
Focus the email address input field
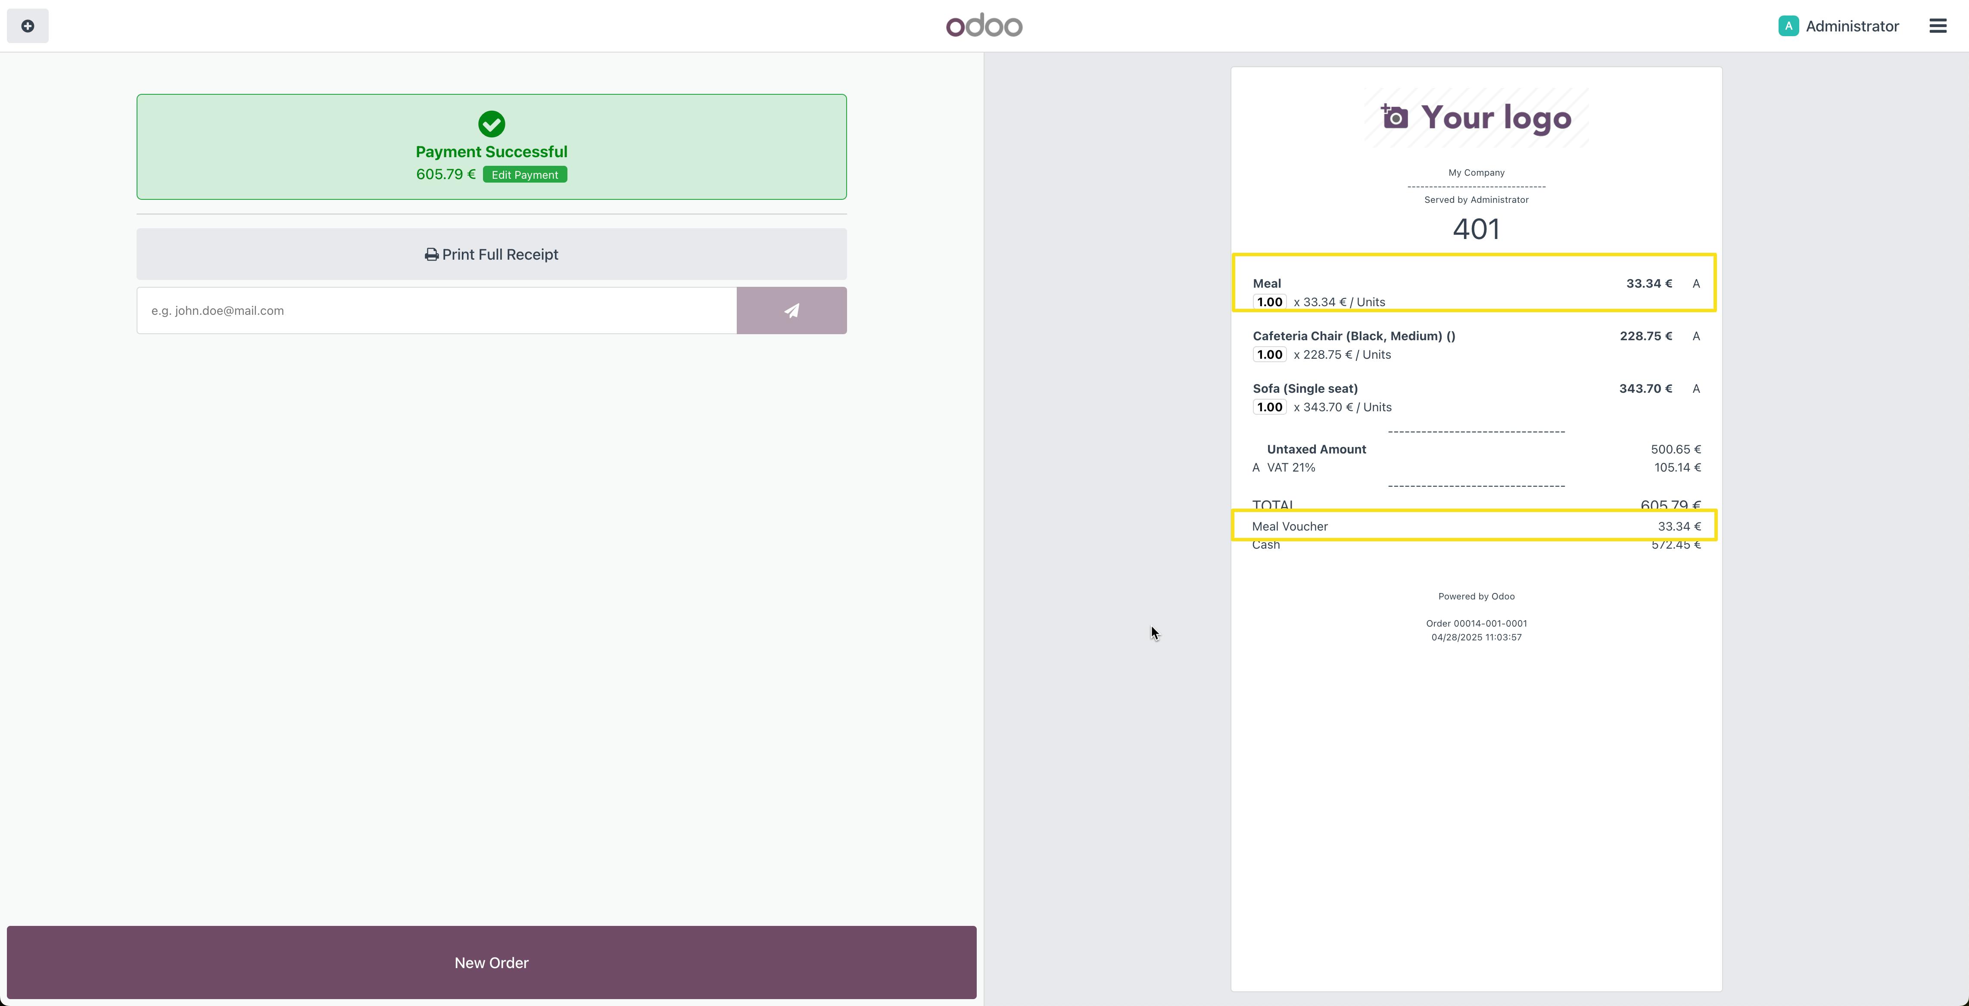tap(436, 310)
